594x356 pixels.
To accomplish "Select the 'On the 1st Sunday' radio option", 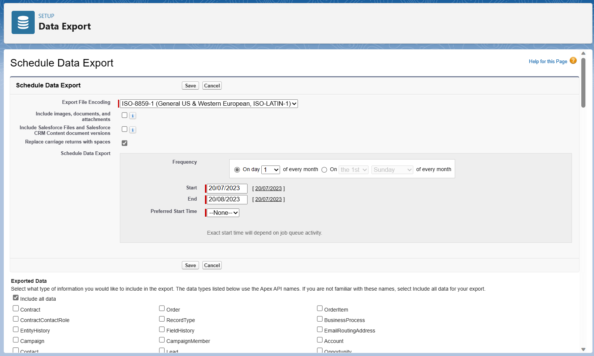I will coord(324,170).
